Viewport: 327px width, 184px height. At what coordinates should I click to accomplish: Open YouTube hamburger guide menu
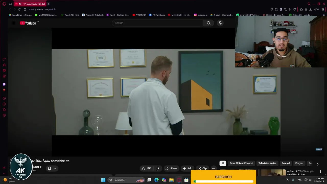(14, 23)
